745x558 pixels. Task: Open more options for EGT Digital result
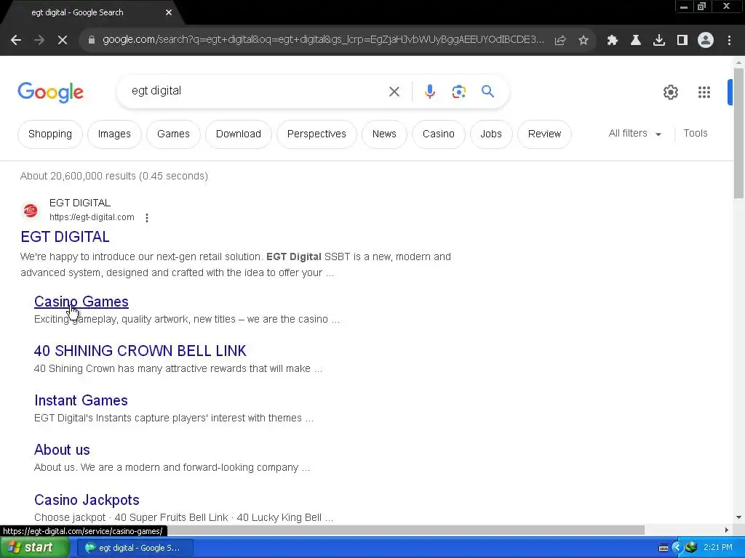[147, 218]
